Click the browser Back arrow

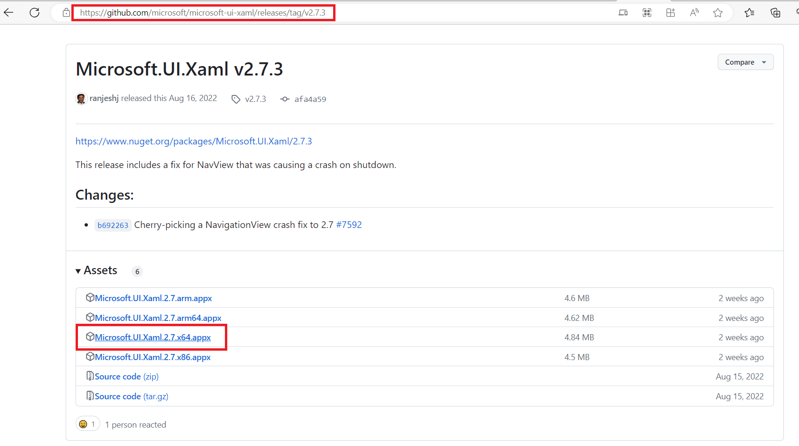[9, 13]
